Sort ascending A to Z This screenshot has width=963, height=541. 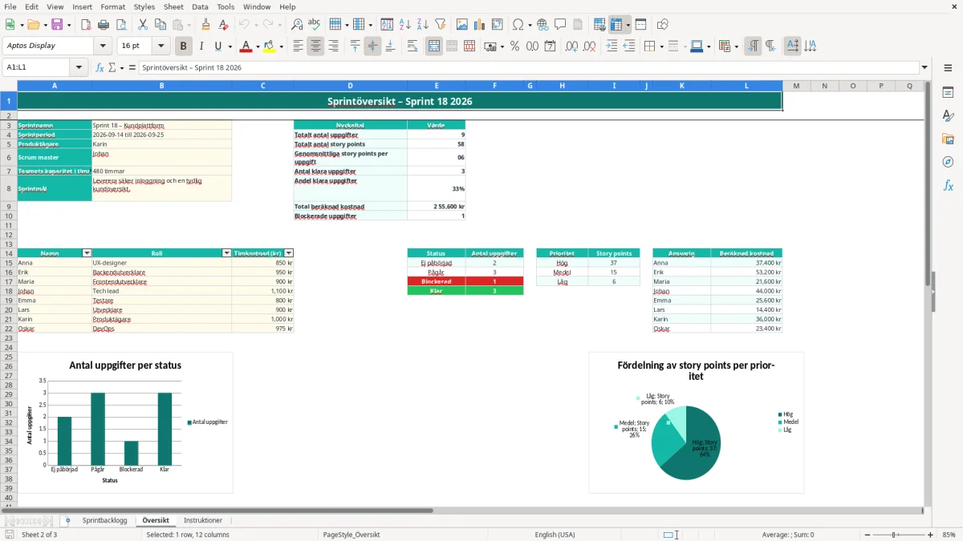coord(405,25)
